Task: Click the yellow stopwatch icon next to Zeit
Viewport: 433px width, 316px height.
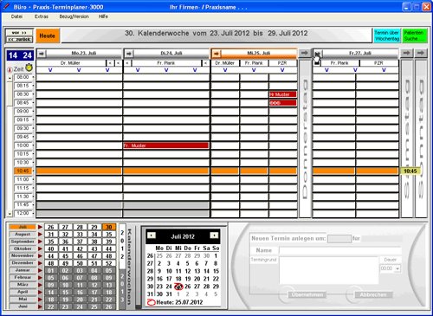Action: tap(29, 68)
